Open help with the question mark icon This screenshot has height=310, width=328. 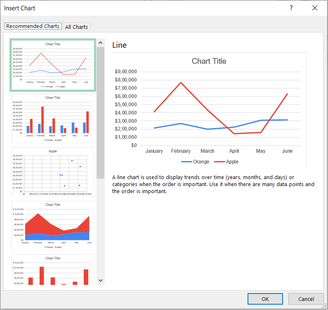point(291,8)
